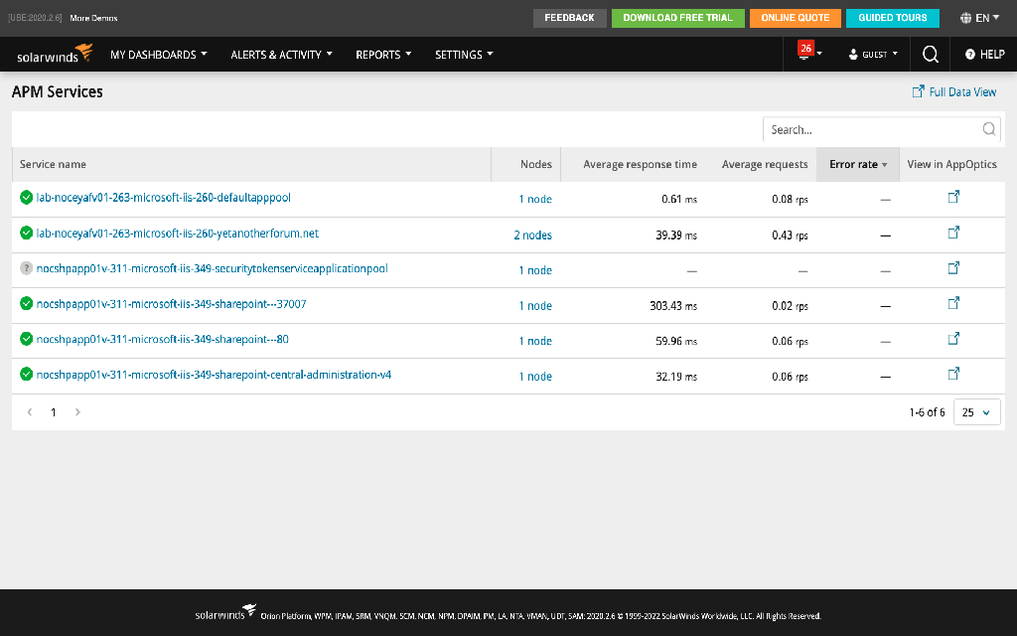Image resolution: width=1017 pixels, height=636 pixels.
Task: Open AppOptics view for the sharepoint---37007 service
Action: click(952, 304)
